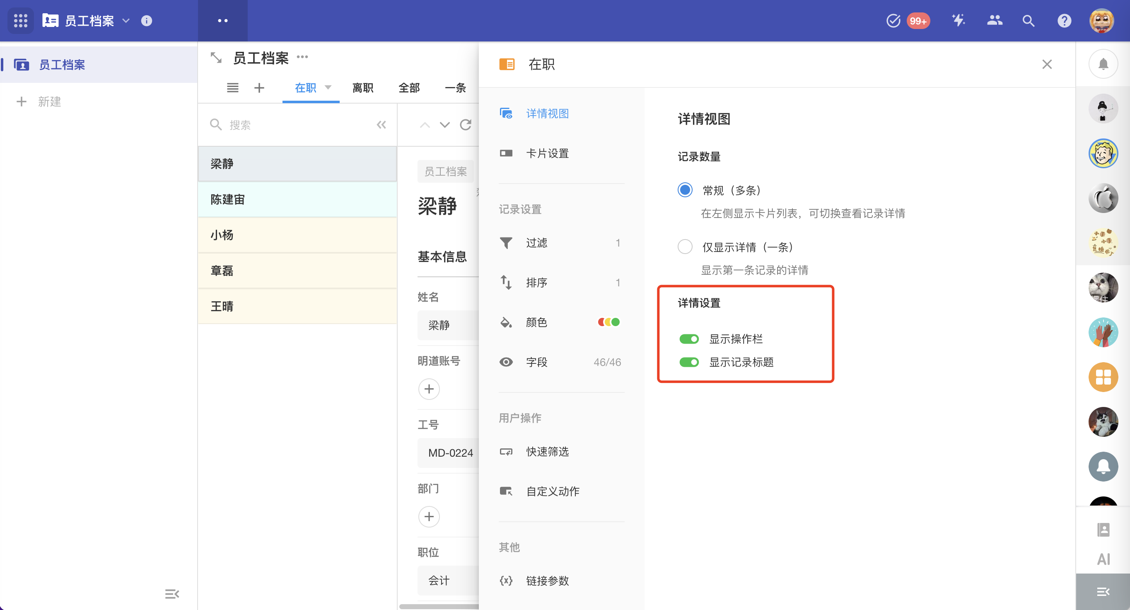Switch to the 一条 view tab
The image size is (1130, 610).
click(x=455, y=88)
